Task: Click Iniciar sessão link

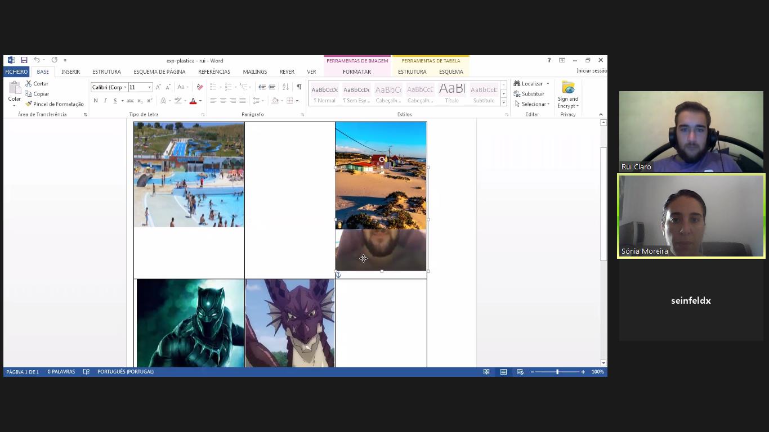Action: pos(591,71)
